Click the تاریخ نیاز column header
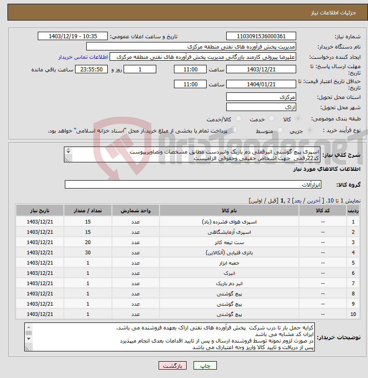The height and width of the screenshot is (378, 368). 40,210
